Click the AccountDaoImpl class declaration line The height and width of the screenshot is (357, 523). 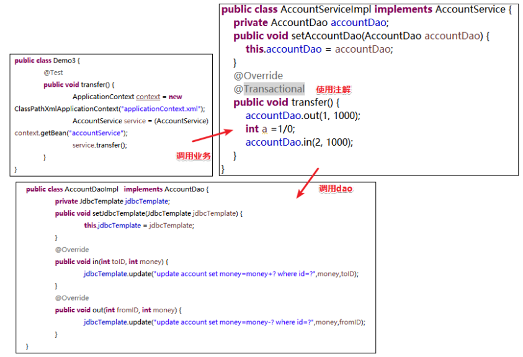coord(117,189)
